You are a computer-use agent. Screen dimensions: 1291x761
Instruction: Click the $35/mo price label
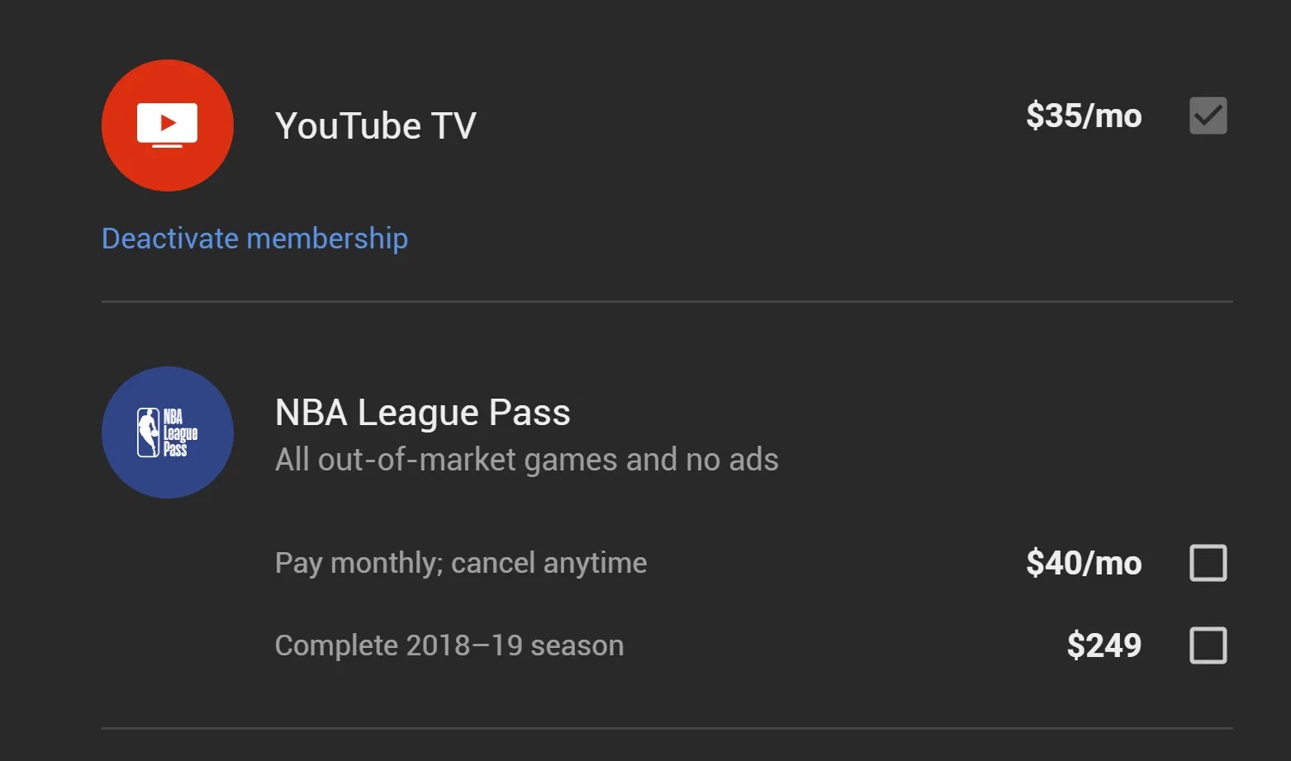coord(1084,116)
